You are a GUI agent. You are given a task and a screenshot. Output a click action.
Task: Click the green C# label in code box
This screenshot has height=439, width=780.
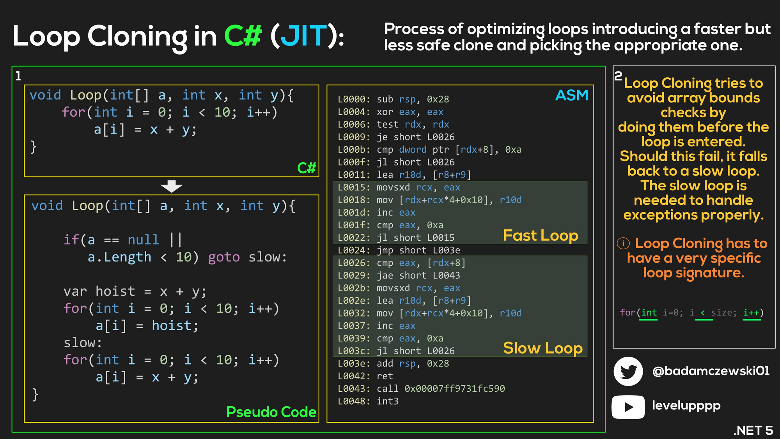point(307,168)
